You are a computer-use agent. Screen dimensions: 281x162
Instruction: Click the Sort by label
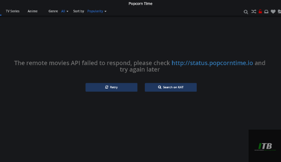79,11
